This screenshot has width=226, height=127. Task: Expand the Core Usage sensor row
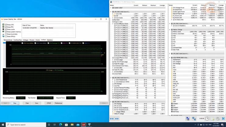(113, 60)
